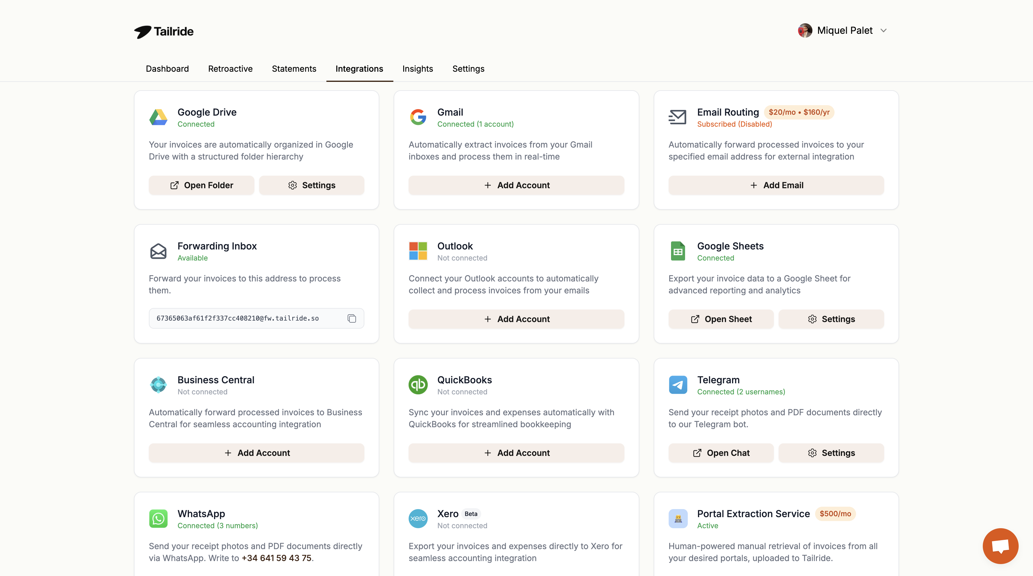Image resolution: width=1033 pixels, height=576 pixels.
Task: Open Google Sheets integration settings
Action: [831, 319]
